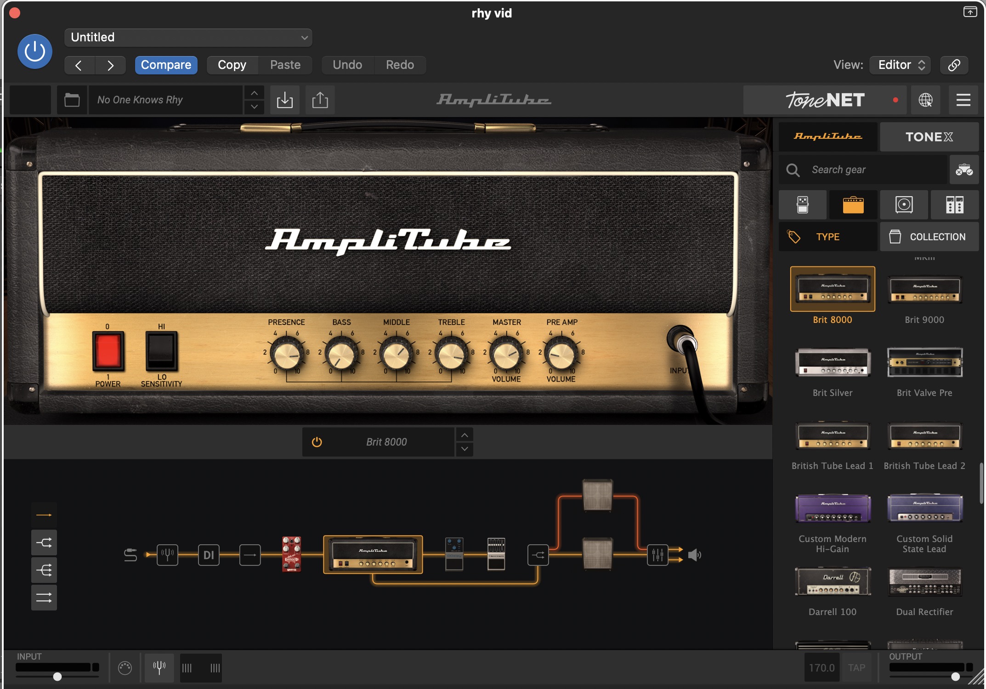
Task: Open the hamburger main menu
Action: click(x=963, y=100)
